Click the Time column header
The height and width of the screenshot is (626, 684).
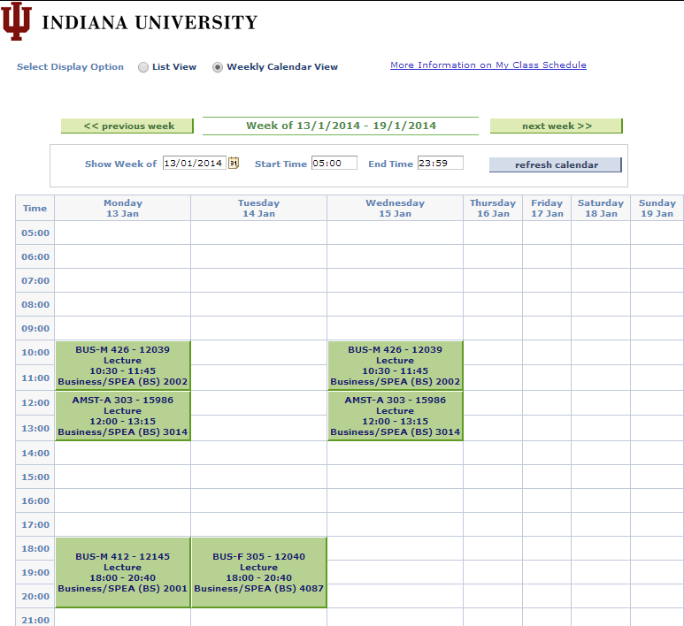pos(35,208)
